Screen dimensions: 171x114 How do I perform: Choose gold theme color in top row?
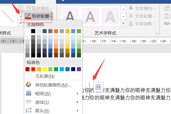(x=67, y=31)
